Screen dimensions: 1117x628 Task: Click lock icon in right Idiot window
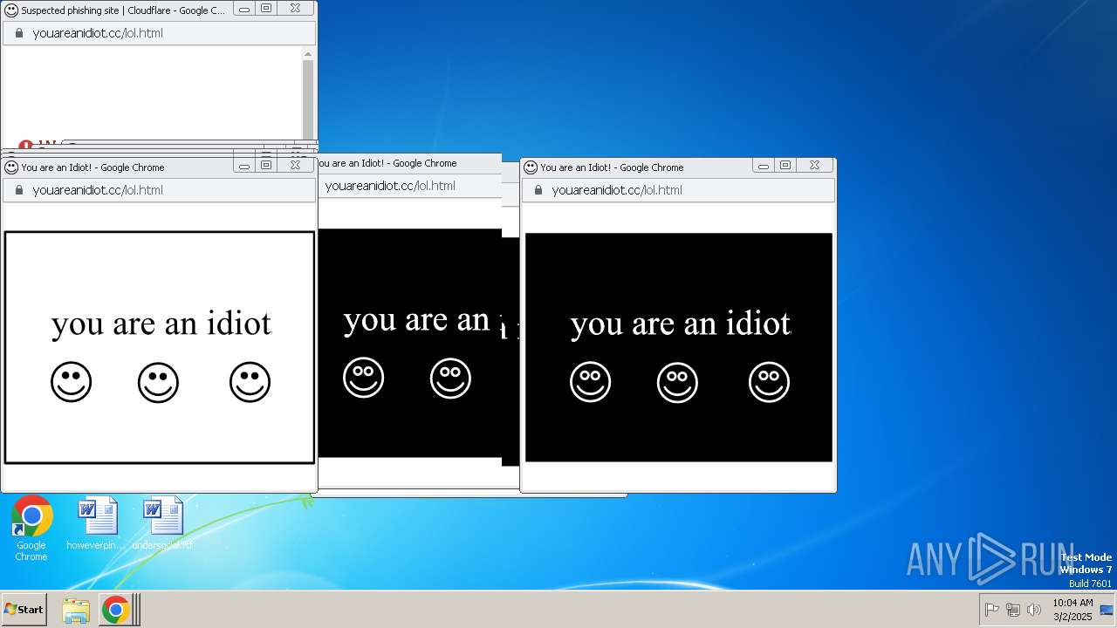538,190
